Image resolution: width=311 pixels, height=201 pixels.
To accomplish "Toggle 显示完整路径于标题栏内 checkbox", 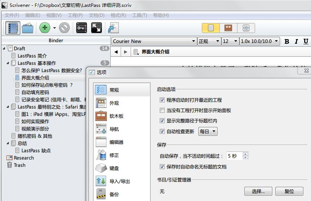I will click(x=162, y=120).
